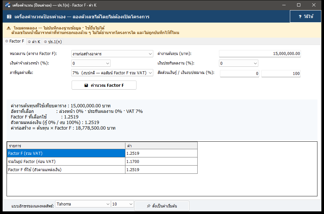The height and width of the screenshot is (214, 324).
Task: Open the หมวดงาน dropdown งานก่อสร้างอาคาร
Action: coord(112,54)
